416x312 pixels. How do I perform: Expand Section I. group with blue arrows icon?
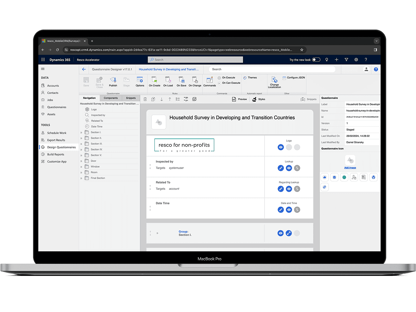coord(289,233)
